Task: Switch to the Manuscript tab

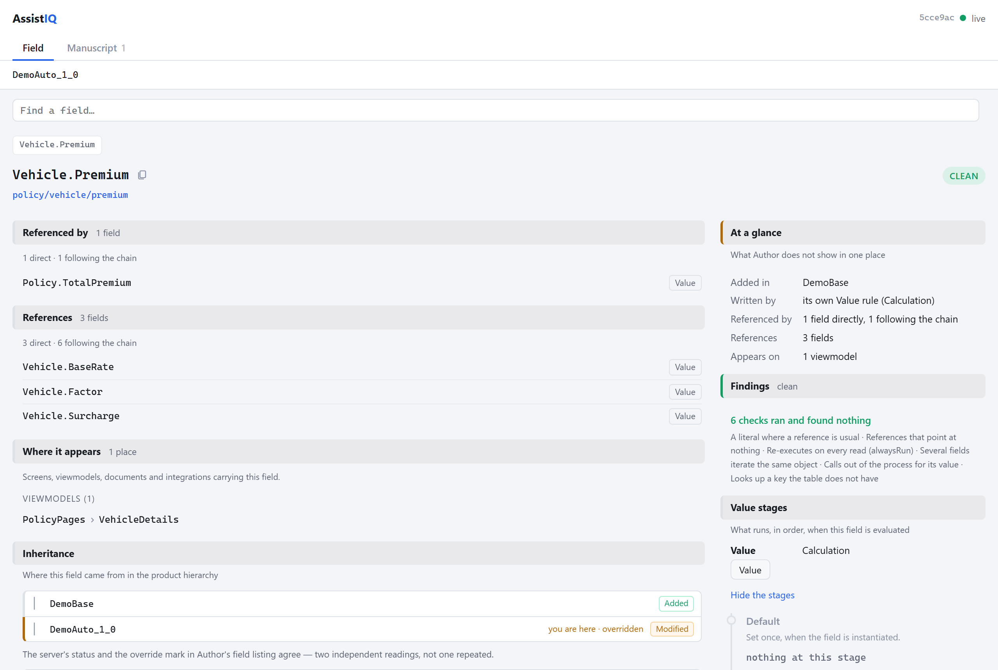Action: (96, 48)
